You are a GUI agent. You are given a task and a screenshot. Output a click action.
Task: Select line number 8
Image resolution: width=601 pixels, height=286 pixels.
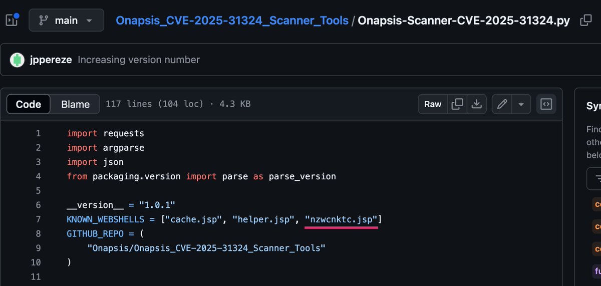coord(38,234)
